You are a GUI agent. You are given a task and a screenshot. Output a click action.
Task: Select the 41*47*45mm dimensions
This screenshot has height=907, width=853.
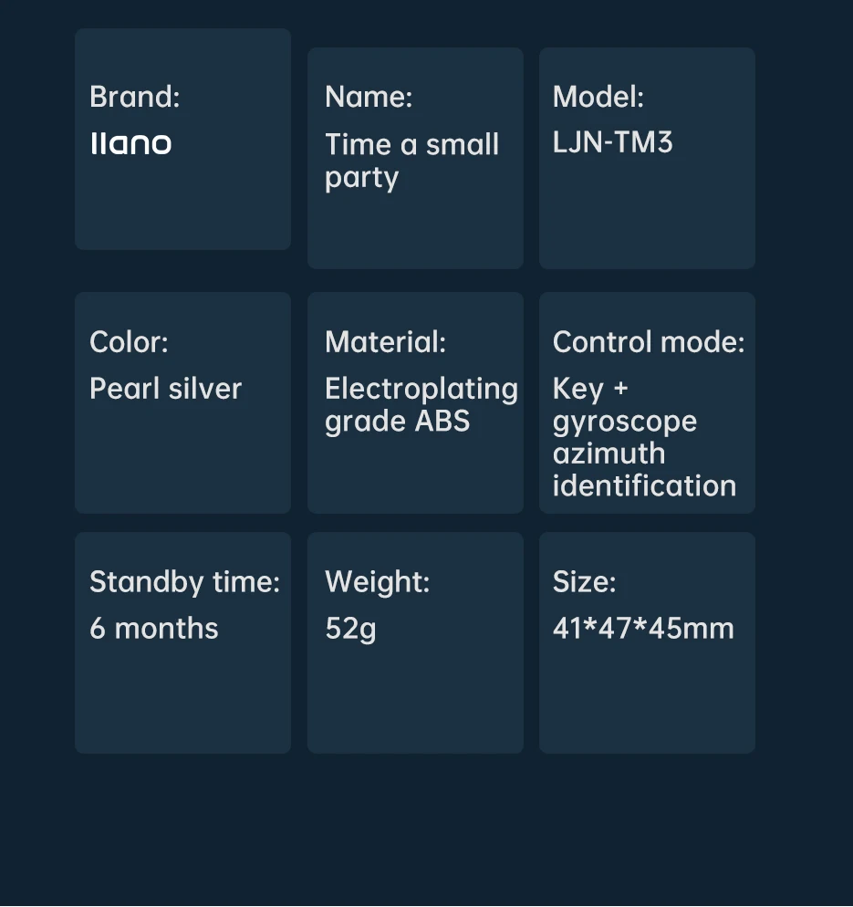tap(643, 628)
